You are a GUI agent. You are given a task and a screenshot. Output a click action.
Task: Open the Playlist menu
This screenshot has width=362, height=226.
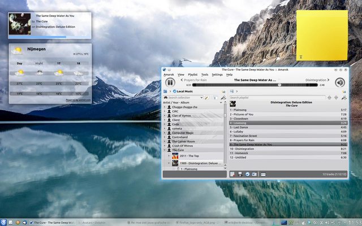(x=192, y=75)
